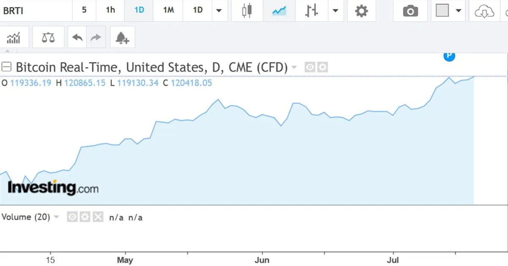
Task: Take a snapshot with the camera icon
Action: pos(410,11)
